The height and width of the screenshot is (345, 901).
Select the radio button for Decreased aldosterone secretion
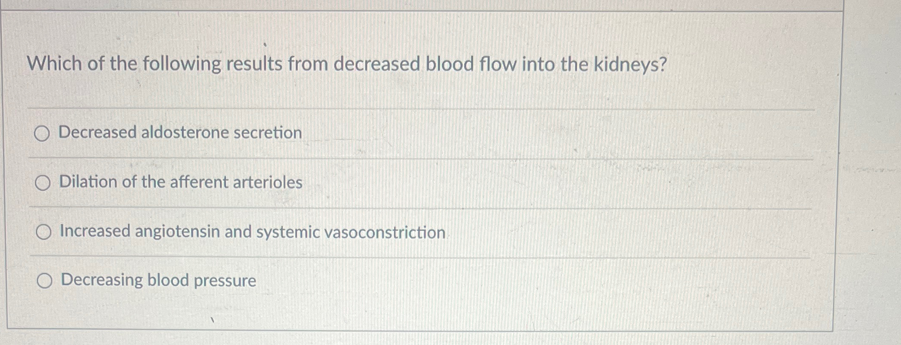(43, 133)
